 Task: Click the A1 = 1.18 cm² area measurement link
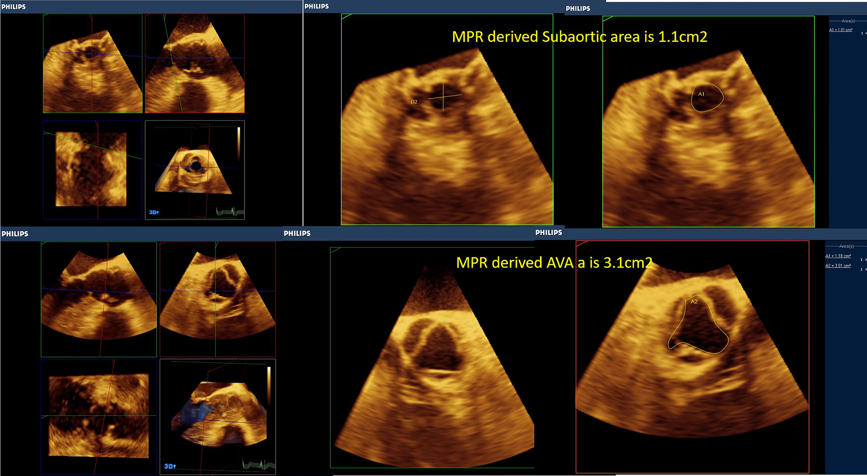[838, 256]
